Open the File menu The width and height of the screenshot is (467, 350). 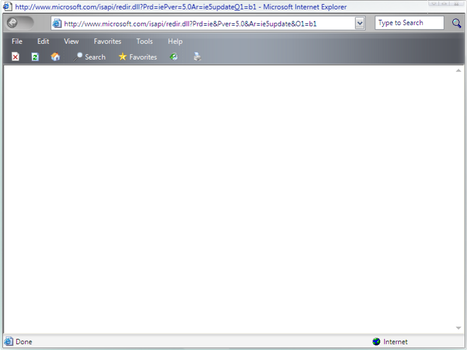point(17,41)
